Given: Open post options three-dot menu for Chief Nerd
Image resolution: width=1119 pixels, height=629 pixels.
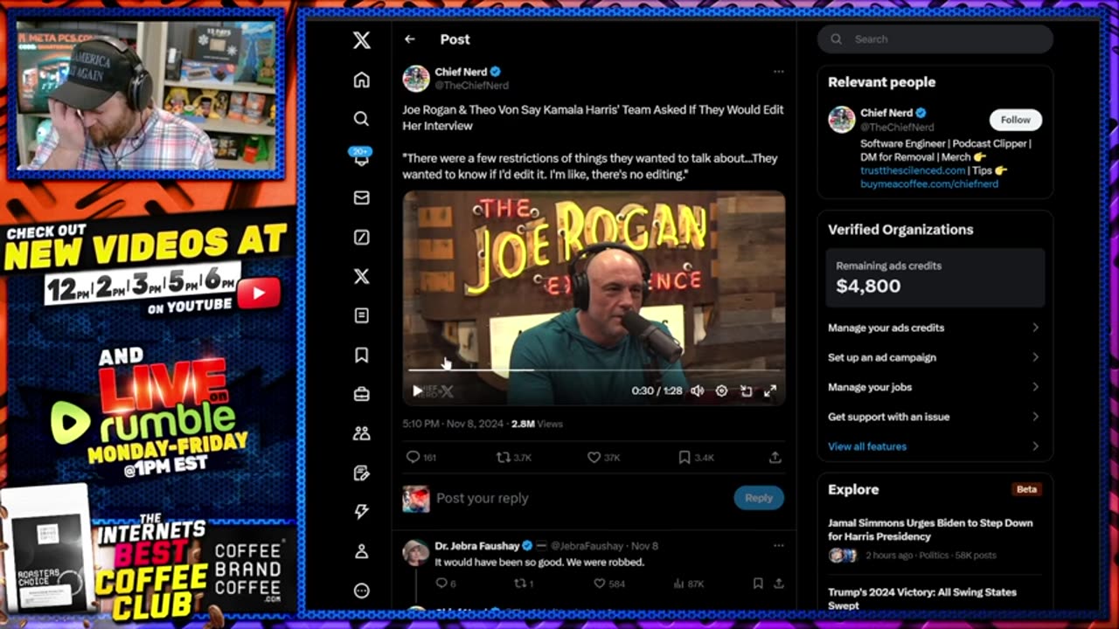Looking at the screenshot, I should (778, 72).
